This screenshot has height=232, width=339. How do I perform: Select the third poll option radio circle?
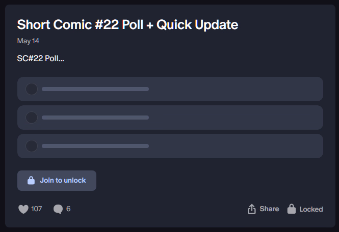point(32,146)
